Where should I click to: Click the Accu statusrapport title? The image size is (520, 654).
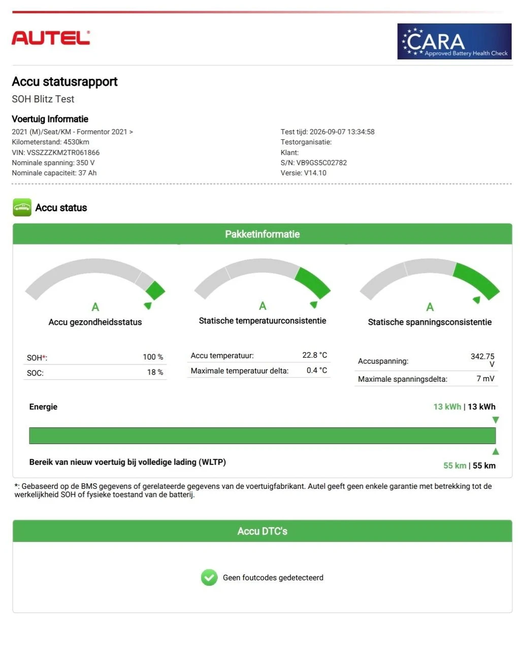coord(64,82)
